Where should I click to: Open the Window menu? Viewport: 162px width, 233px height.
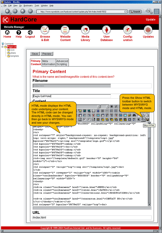coord(44,6)
